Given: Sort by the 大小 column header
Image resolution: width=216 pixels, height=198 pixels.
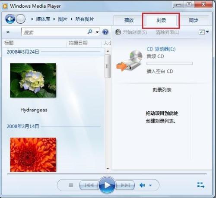Looking at the screenshot, I should point(107,43).
